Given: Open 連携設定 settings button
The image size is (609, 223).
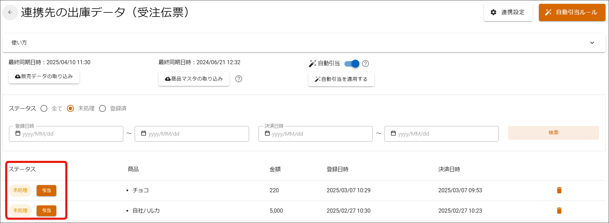Looking at the screenshot, I should pyautogui.click(x=508, y=12).
